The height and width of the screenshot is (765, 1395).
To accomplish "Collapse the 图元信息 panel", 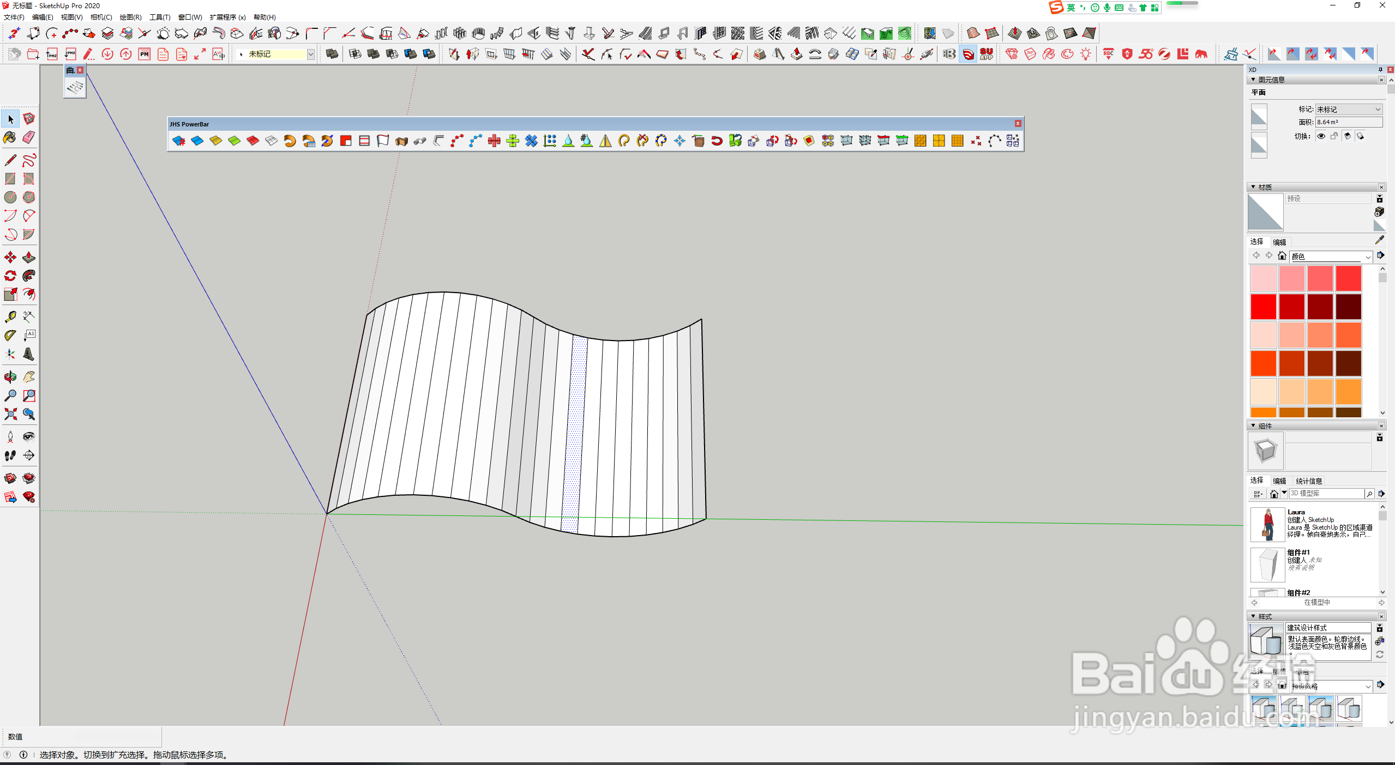I will coord(1253,80).
